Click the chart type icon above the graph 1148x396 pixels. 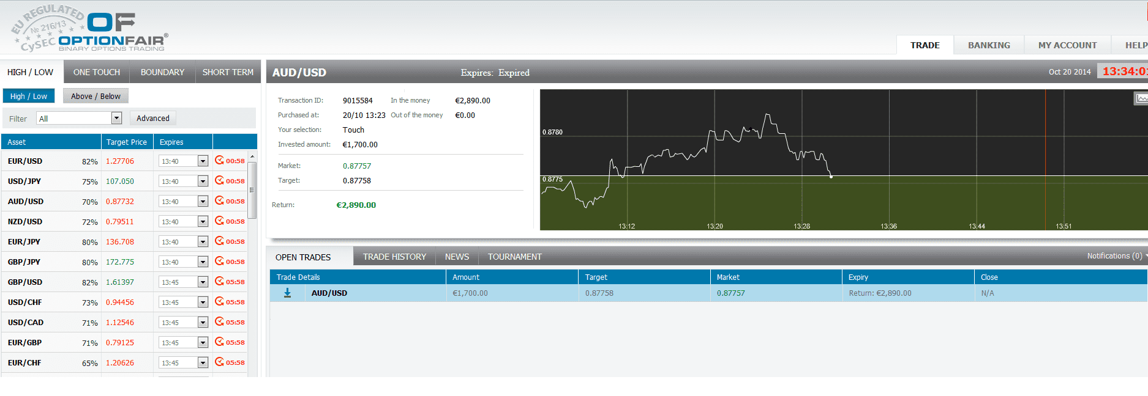click(1141, 98)
